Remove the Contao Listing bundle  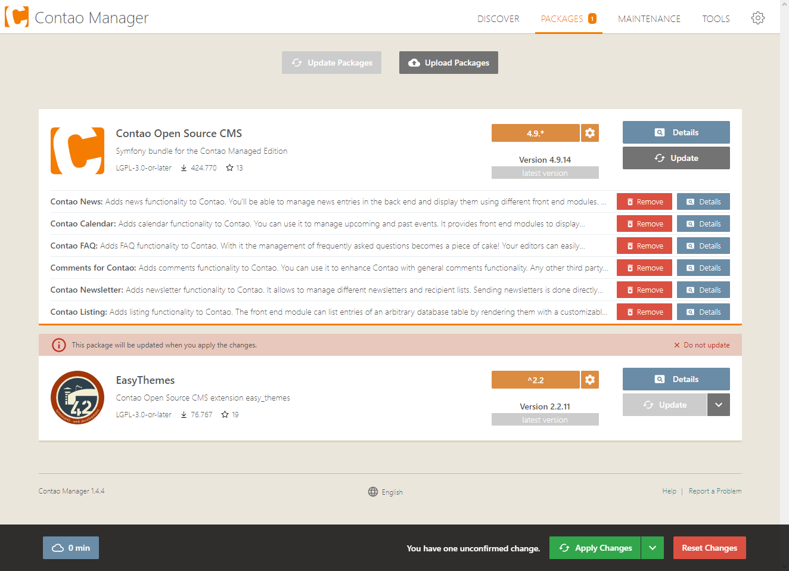tap(644, 312)
